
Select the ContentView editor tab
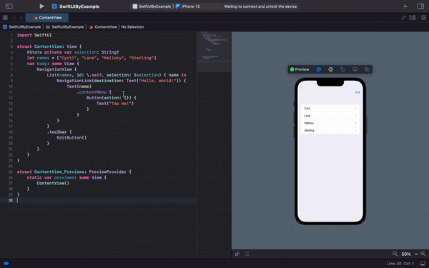(47, 17)
